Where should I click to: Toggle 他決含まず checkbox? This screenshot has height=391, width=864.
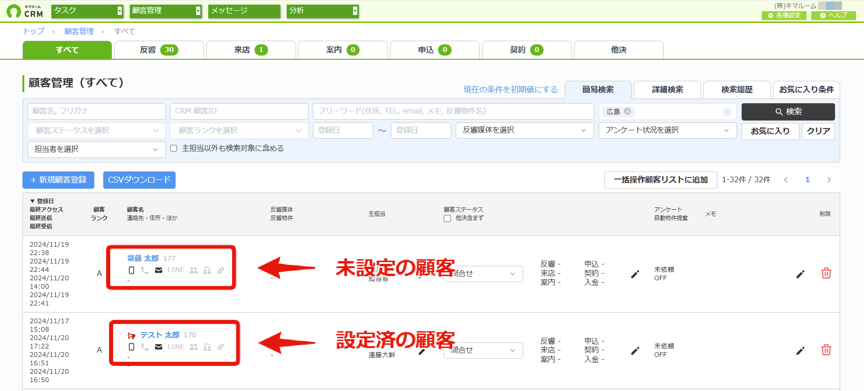coord(447,219)
